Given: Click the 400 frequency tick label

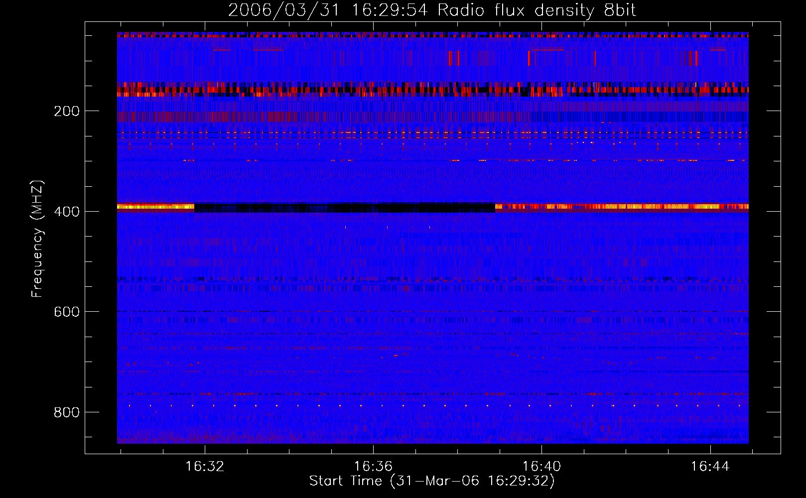Looking at the screenshot, I should tap(66, 212).
